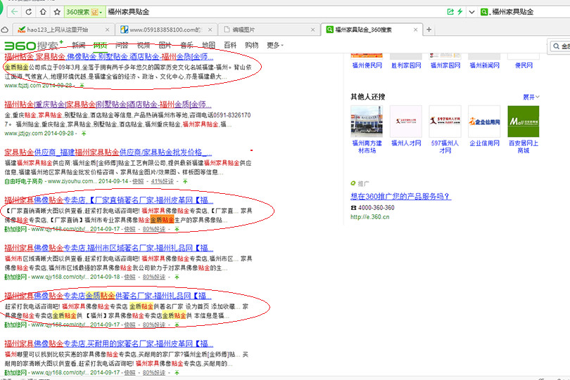
Task: Open the 福州便民网 link
Action: (367, 65)
